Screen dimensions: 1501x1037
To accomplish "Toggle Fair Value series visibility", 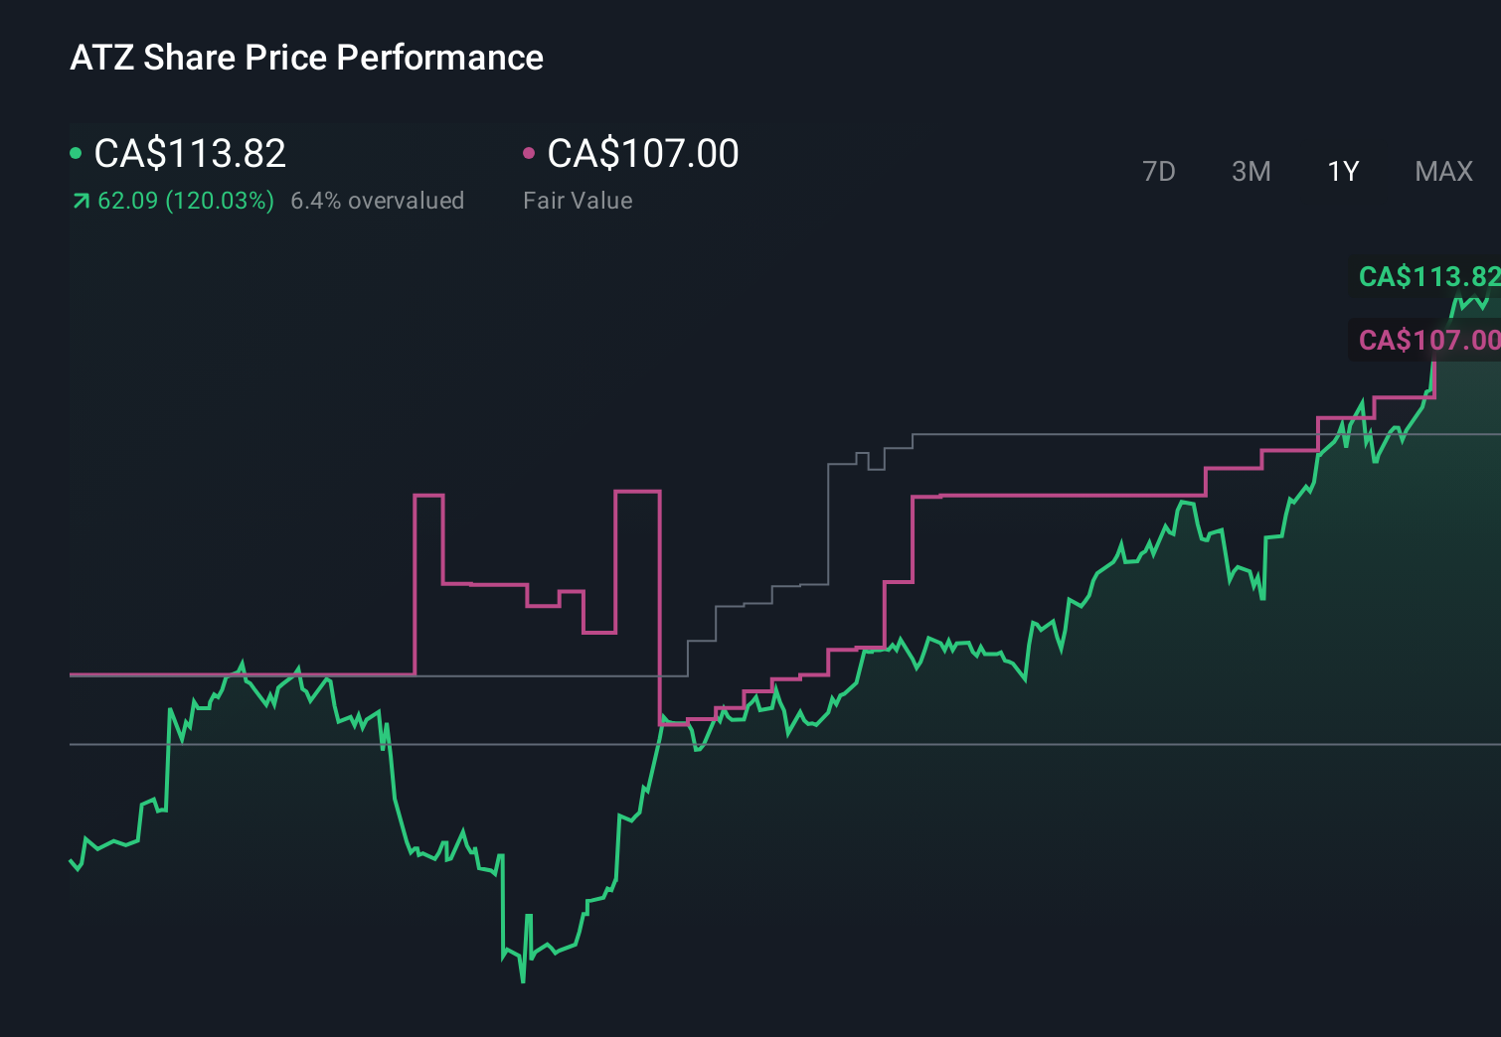I will click(642, 153).
